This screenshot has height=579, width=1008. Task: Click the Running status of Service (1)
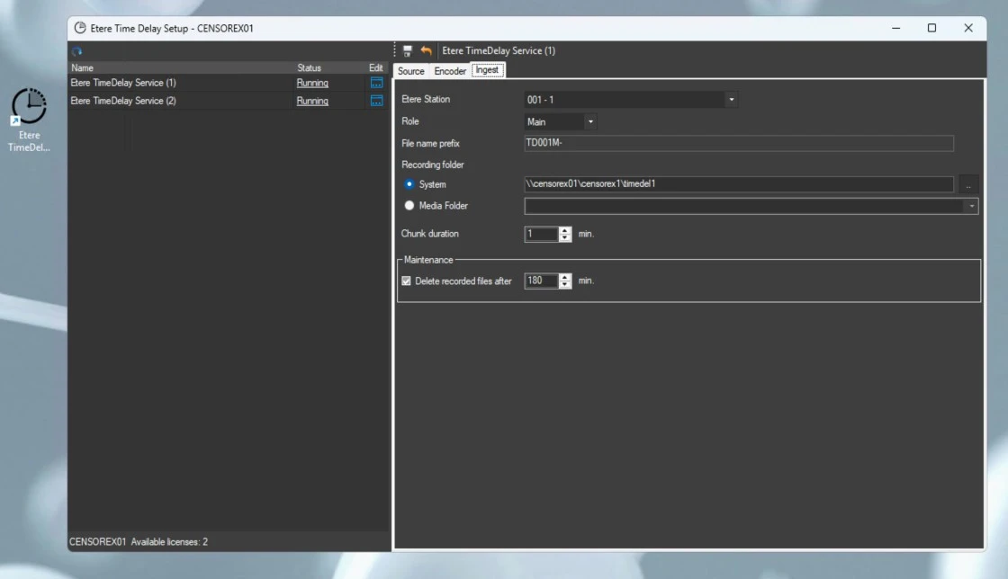pyautogui.click(x=312, y=83)
